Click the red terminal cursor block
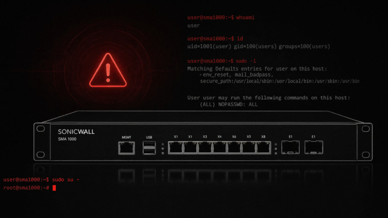Viewport: 388px width, 218px height. [x=54, y=188]
